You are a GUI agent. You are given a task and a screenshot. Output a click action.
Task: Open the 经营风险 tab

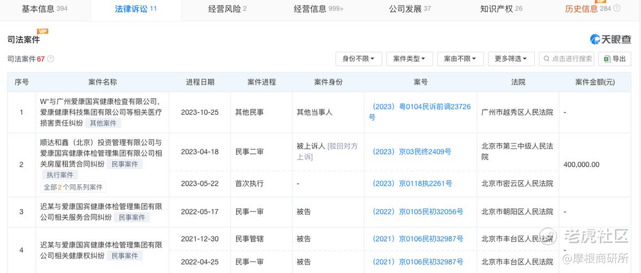[x=227, y=9]
